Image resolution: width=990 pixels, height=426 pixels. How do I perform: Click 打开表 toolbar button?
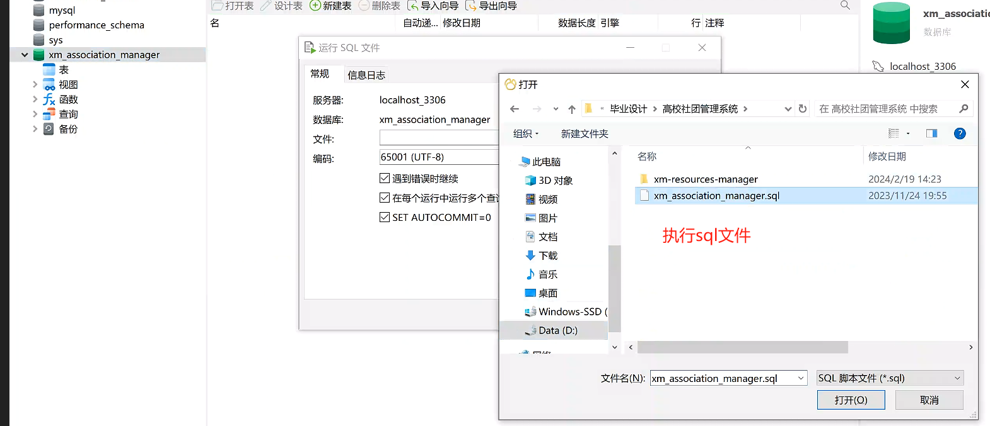tap(233, 6)
